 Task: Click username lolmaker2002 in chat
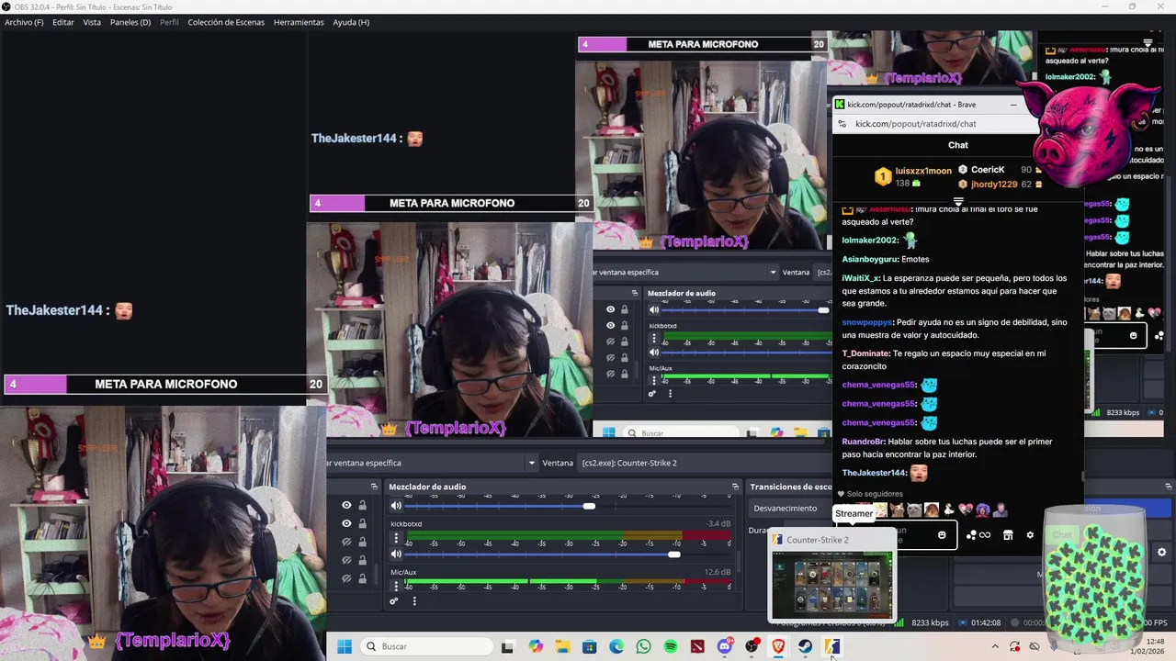(x=869, y=241)
